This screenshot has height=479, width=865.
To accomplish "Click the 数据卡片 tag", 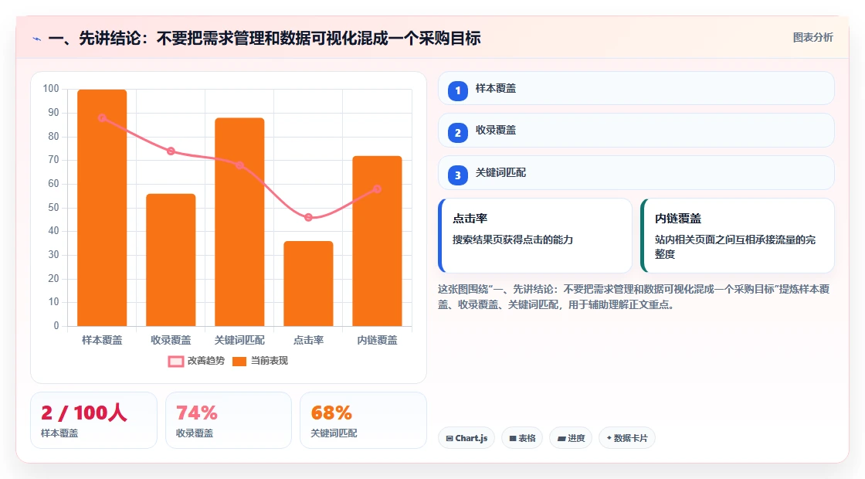I will [626, 438].
